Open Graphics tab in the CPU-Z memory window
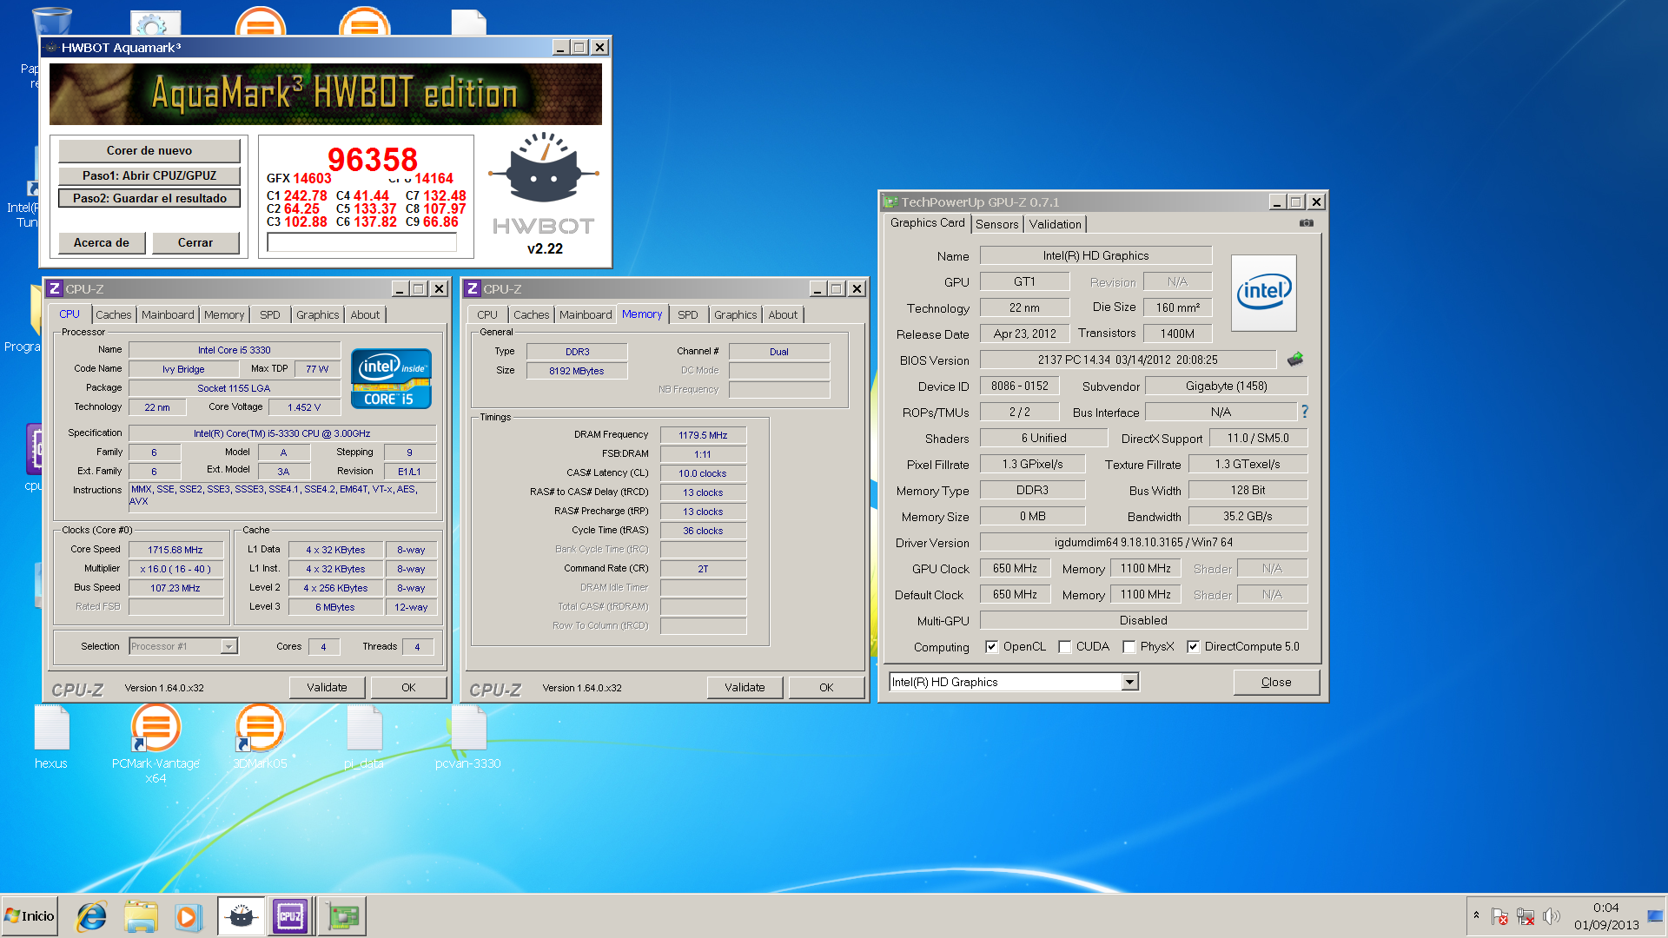The height and width of the screenshot is (938, 1668). pyautogui.click(x=735, y=315)
